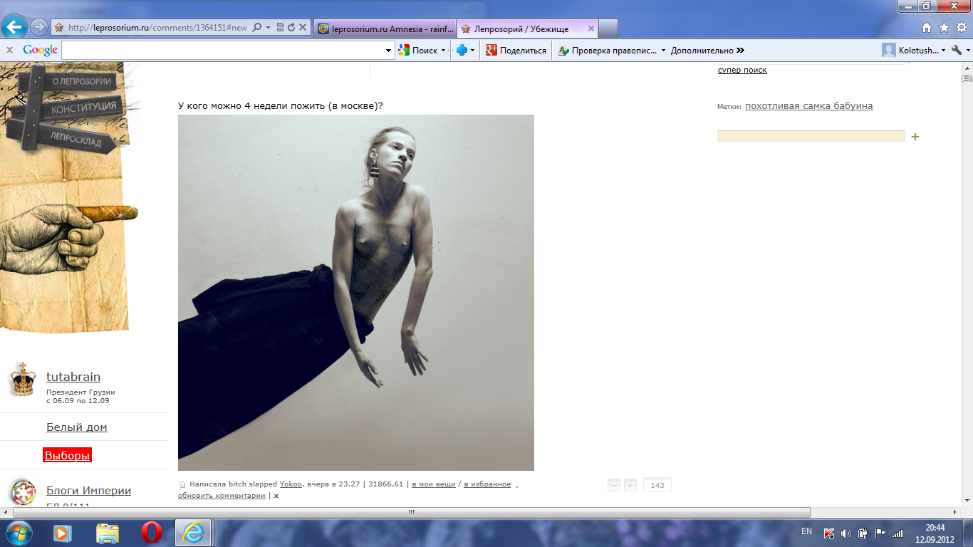Click the horizontal scrollbar thumb
Screen dimensions: 973x547
point(411,512)
